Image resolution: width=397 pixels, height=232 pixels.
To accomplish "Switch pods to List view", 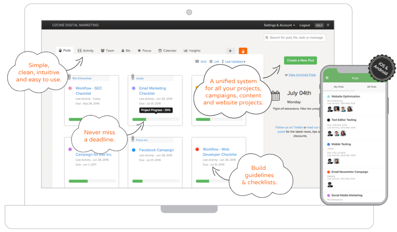I will point(214,61).
